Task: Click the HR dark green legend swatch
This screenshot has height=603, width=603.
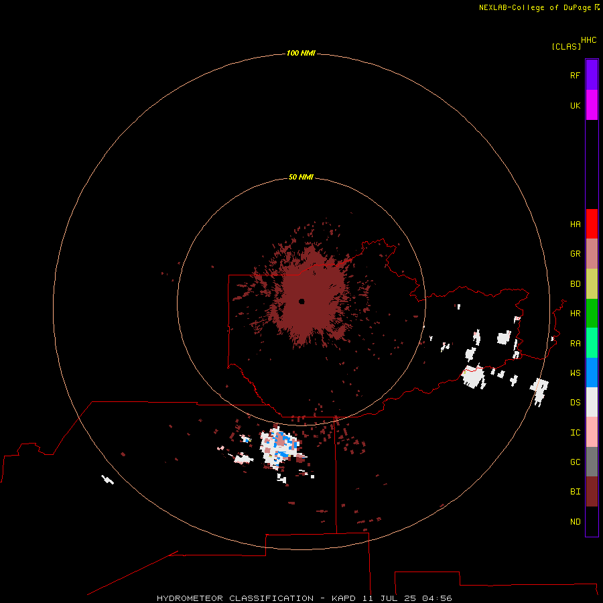Action: point(592,314)
